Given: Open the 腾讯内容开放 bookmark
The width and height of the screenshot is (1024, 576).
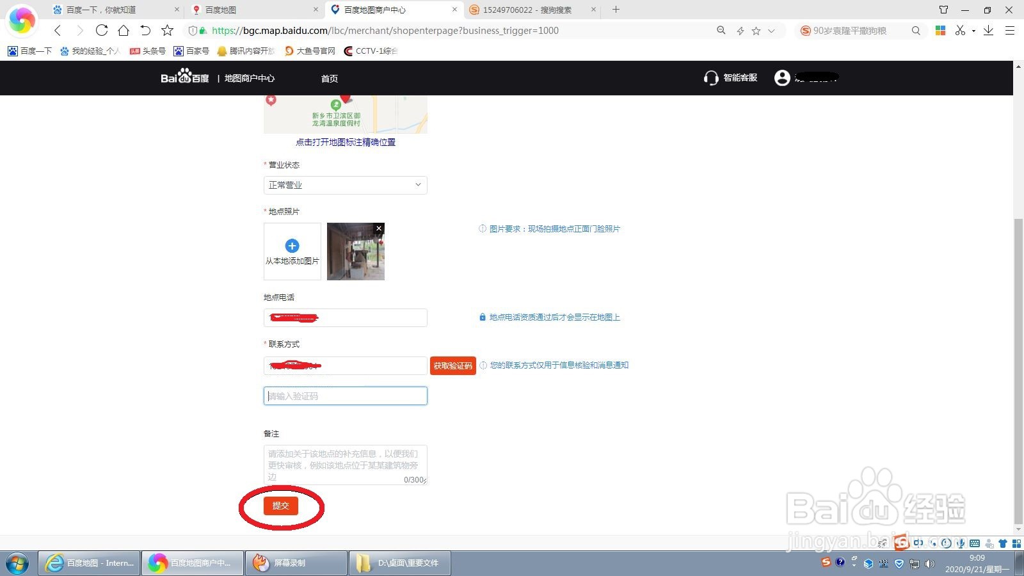Looking at the screenshot, I should [x=246, y=51].
